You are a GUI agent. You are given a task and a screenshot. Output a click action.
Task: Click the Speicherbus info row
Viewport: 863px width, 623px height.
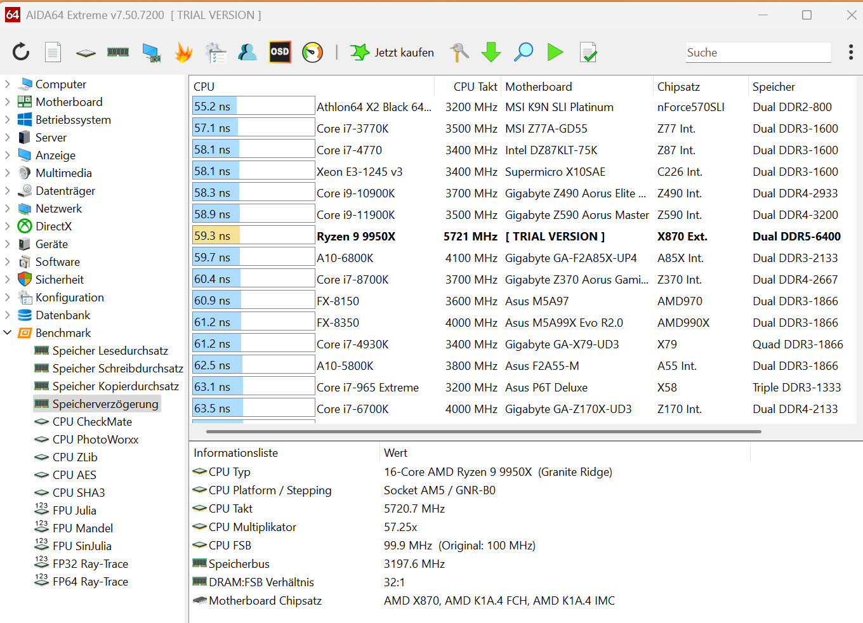[x=470, y=563]
